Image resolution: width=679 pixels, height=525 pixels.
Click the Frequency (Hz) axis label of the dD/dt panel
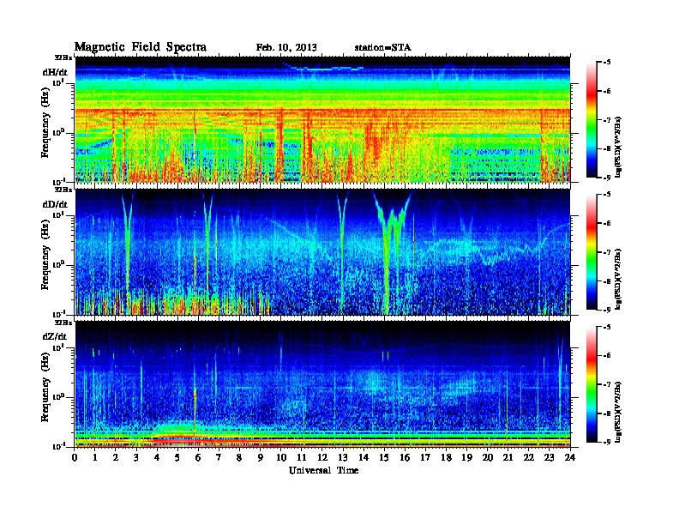tap(45, 255)
